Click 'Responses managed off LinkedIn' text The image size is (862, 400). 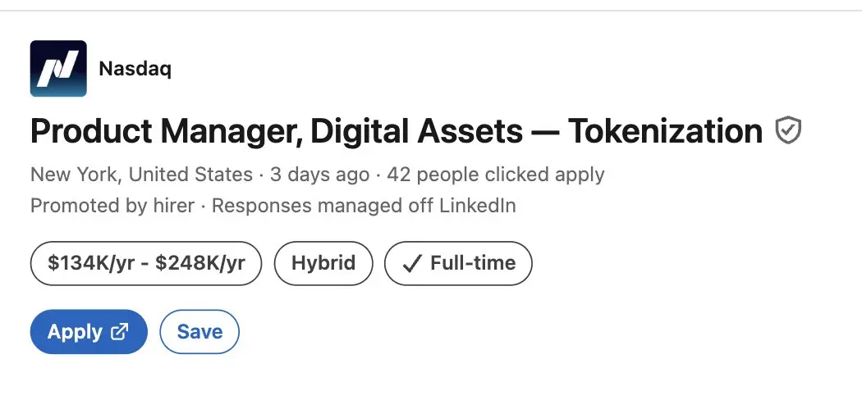click(x=364, y=206)
